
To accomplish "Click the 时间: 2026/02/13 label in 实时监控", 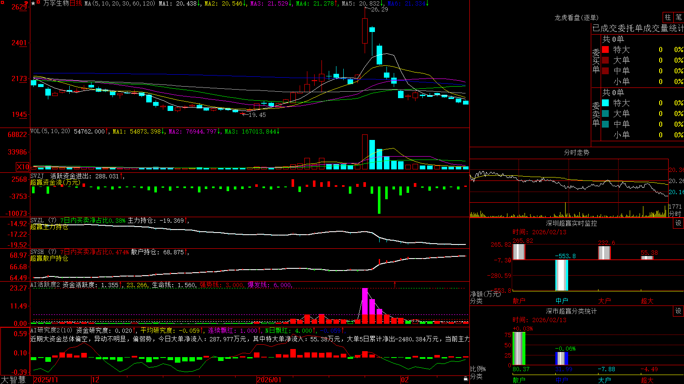I will click(540, 232).
